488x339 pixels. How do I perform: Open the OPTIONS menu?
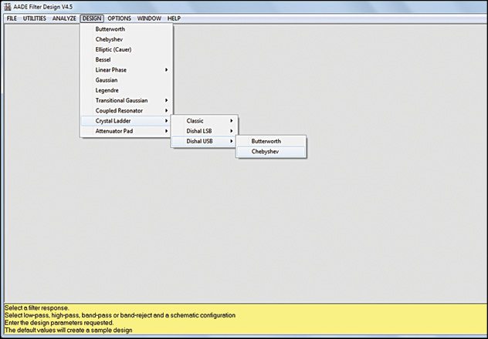click(119, 18)
